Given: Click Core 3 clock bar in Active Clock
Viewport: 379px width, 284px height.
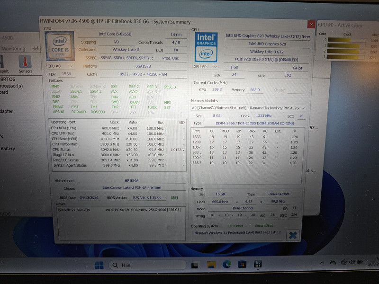Looking at the screenshot, I should pos(346,57).
